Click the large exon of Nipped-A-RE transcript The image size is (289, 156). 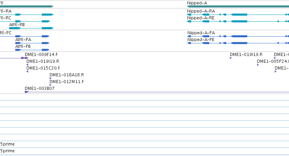click(x=239, y=21)
